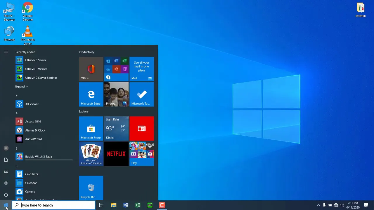Open the Office apps group tile
Image resolution: width=374 pixels, height=210 pixels.
[116, 69]
